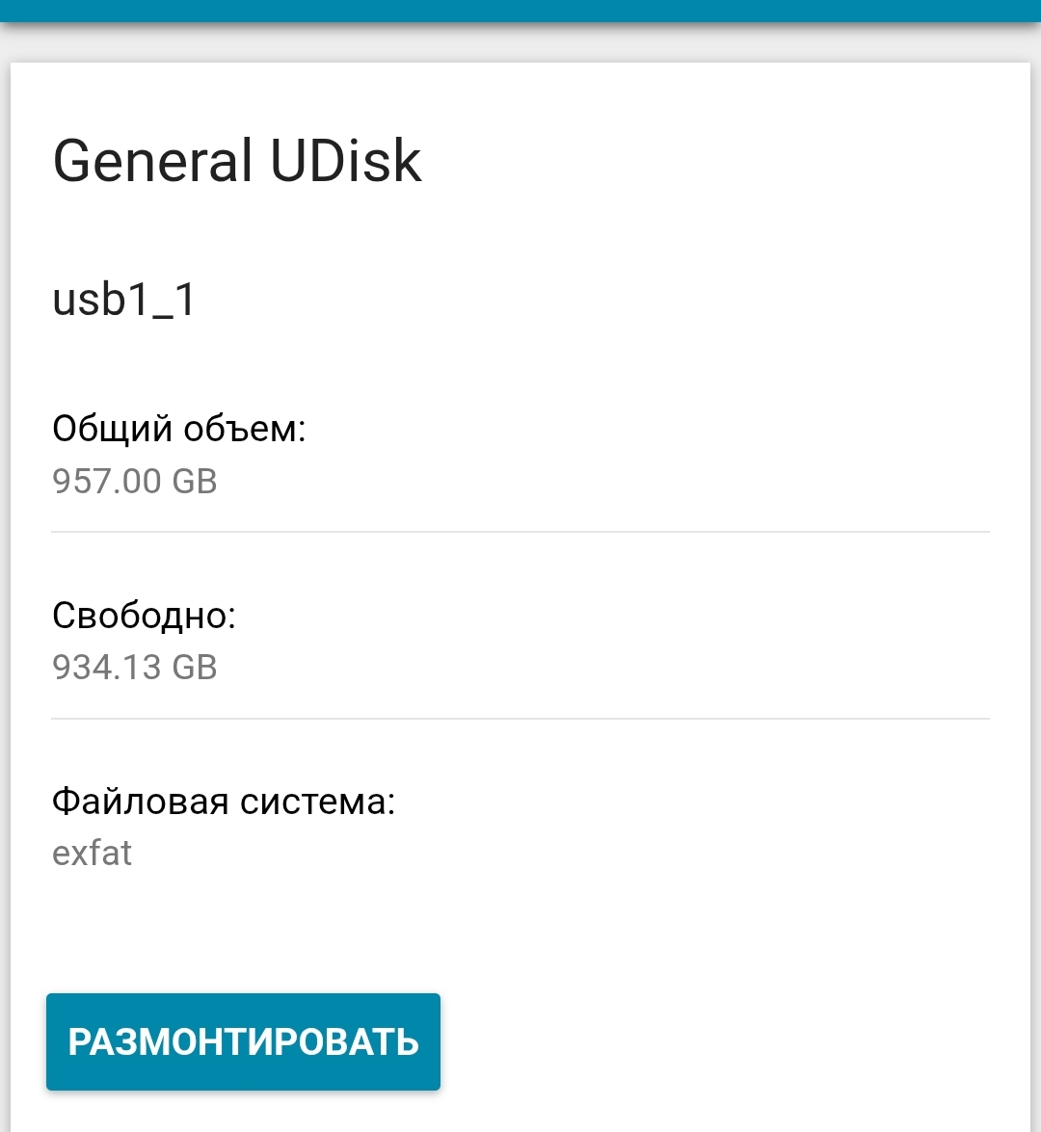Click the 934.13 GB free space value
This screenshot has height=1132, width=1041.
[134, 667]
